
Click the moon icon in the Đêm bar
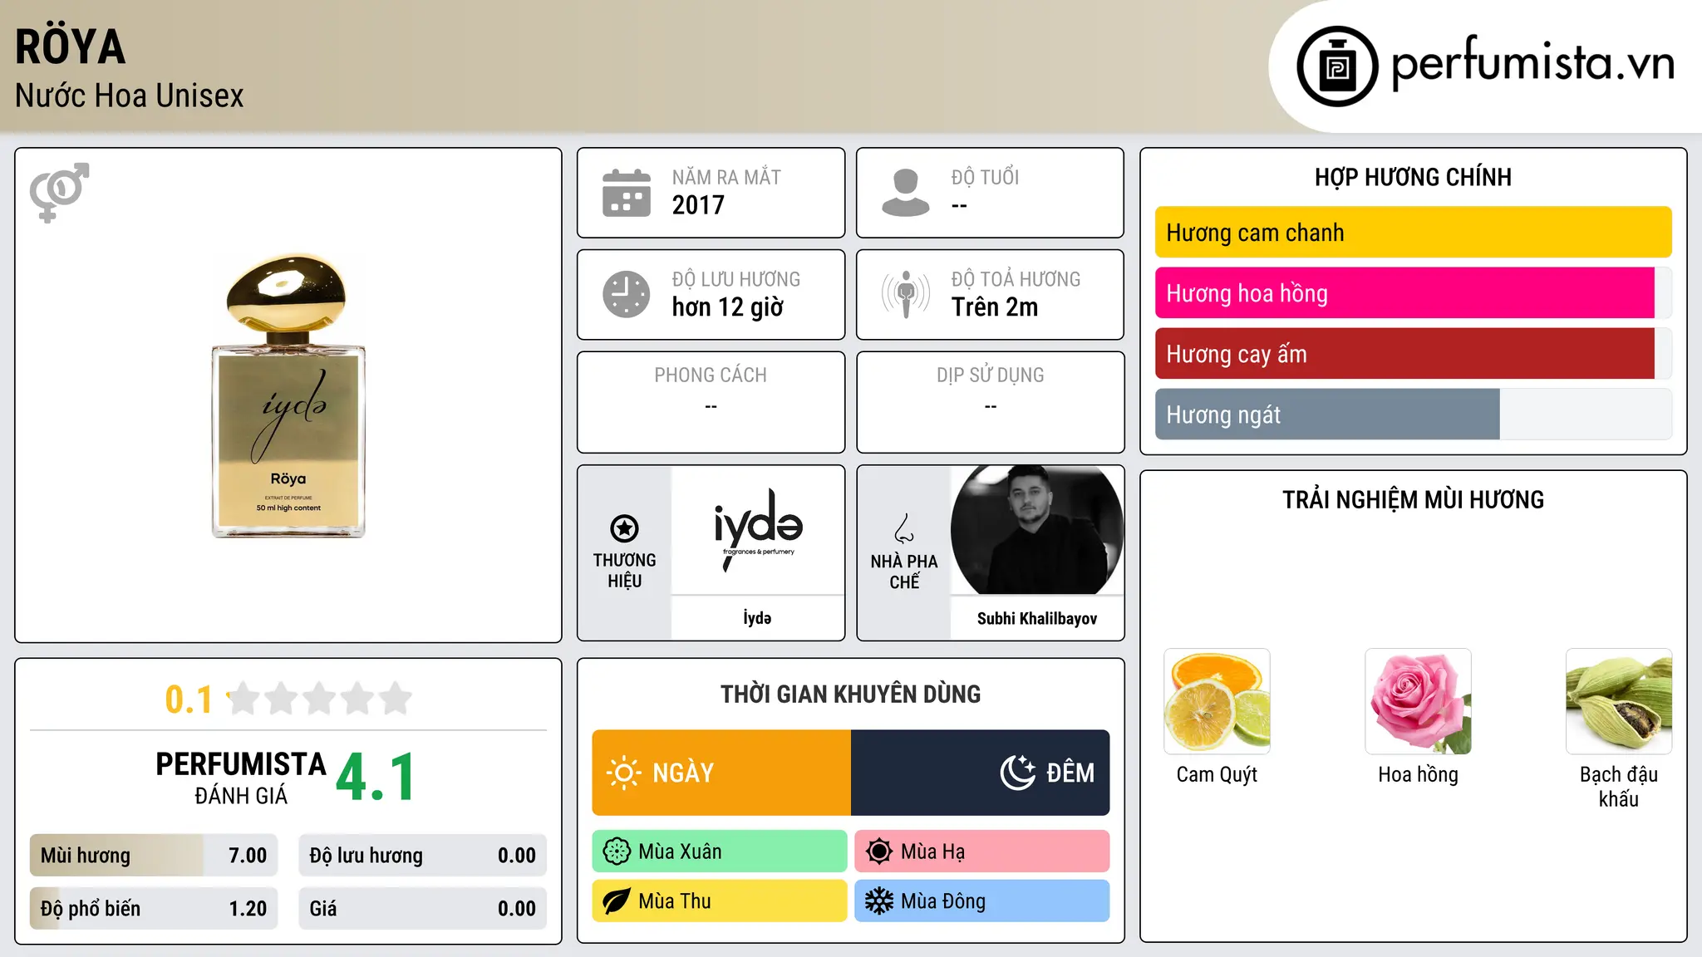coord(1018,773)
